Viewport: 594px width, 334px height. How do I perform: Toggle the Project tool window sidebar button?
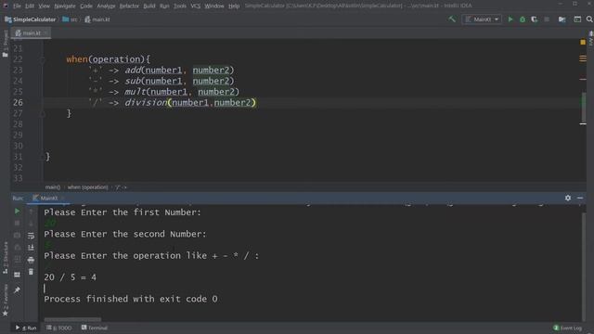click(x=5, y=44)
